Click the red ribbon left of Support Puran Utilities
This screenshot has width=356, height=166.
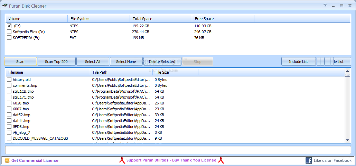click(122, 160)
